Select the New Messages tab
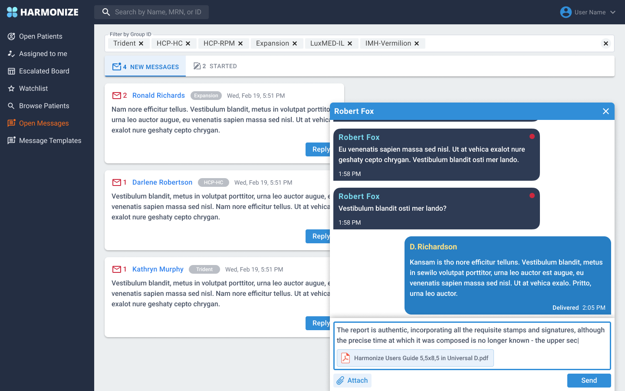The height and width of the screenshot is (391, 625). 145,67
